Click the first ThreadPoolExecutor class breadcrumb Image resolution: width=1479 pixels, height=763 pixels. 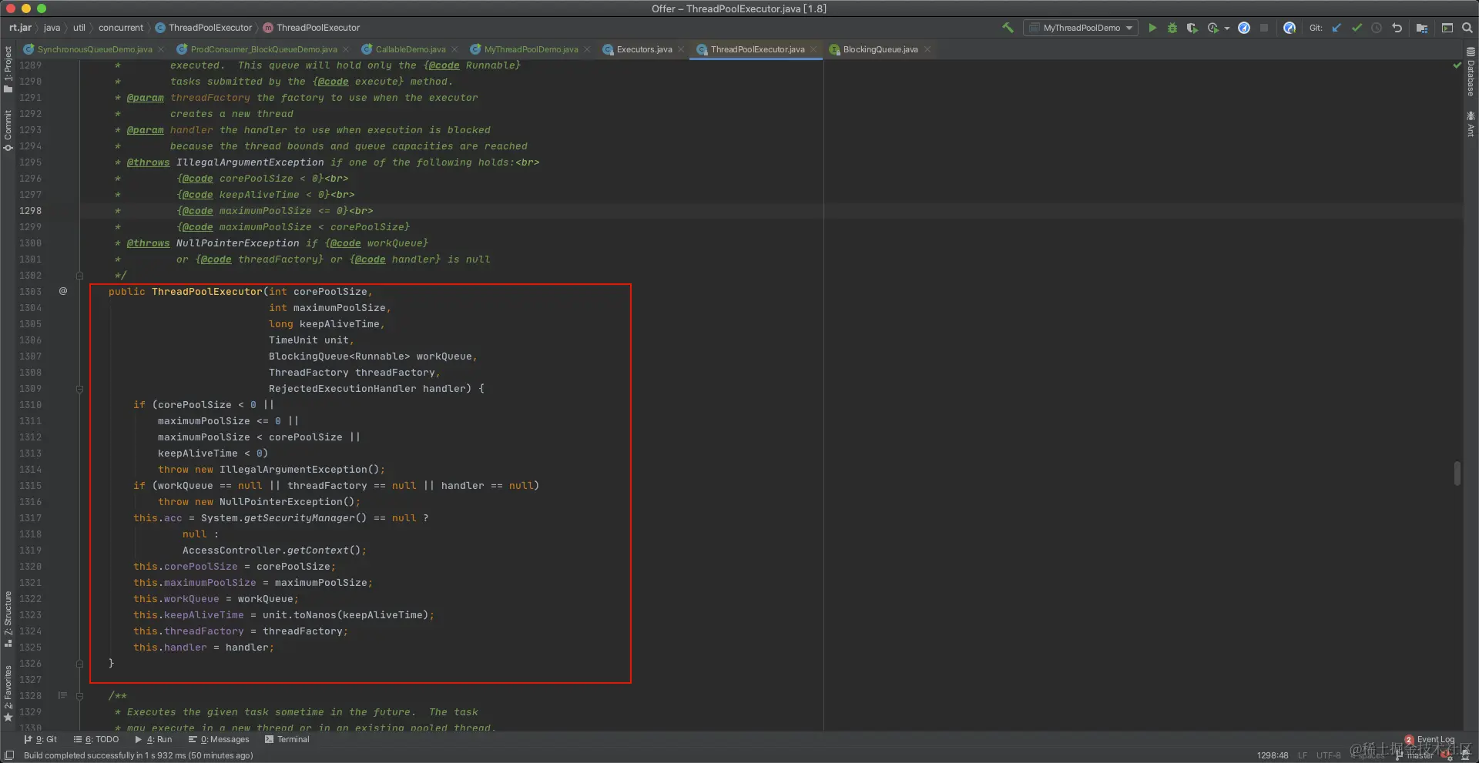pyautogui.click(x=204, y=28)
